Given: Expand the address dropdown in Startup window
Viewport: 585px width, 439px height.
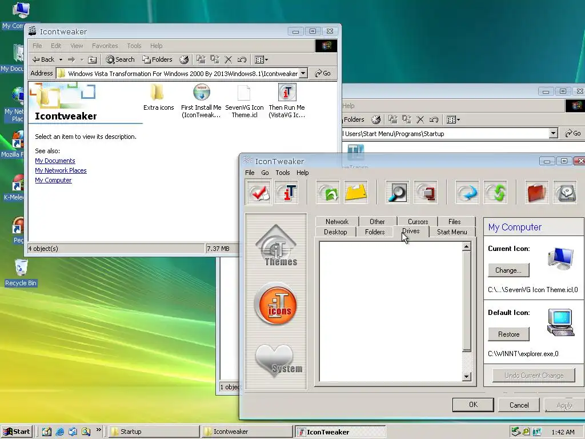Looking at the screenshot, I should click(x=553, y=133).
